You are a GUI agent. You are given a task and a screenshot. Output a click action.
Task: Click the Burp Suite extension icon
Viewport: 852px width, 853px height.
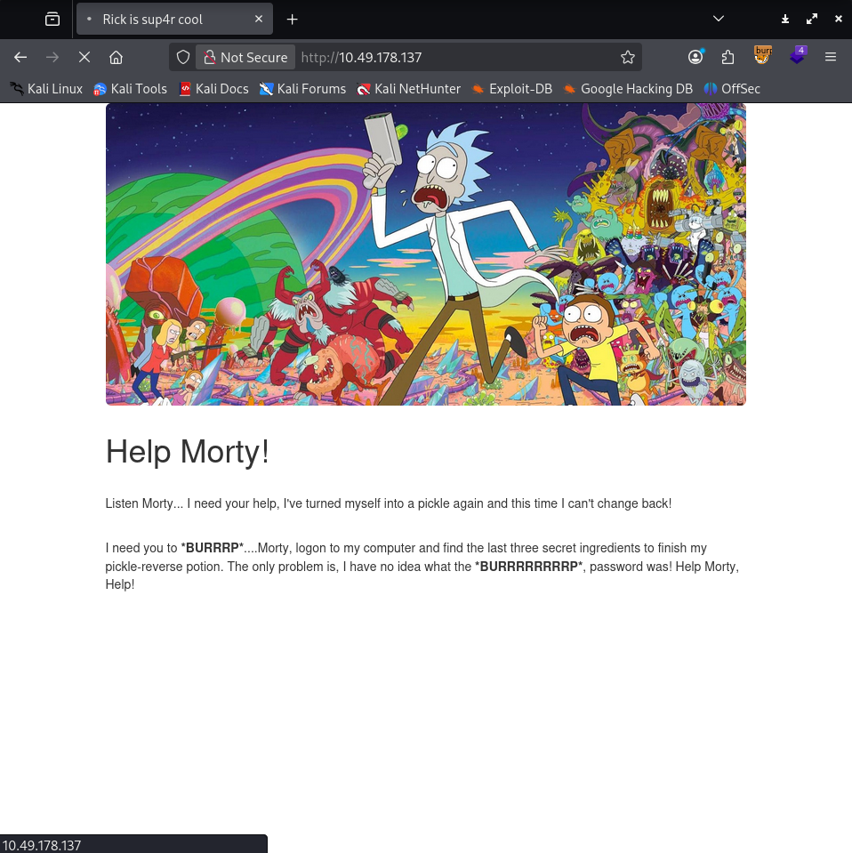763,55
